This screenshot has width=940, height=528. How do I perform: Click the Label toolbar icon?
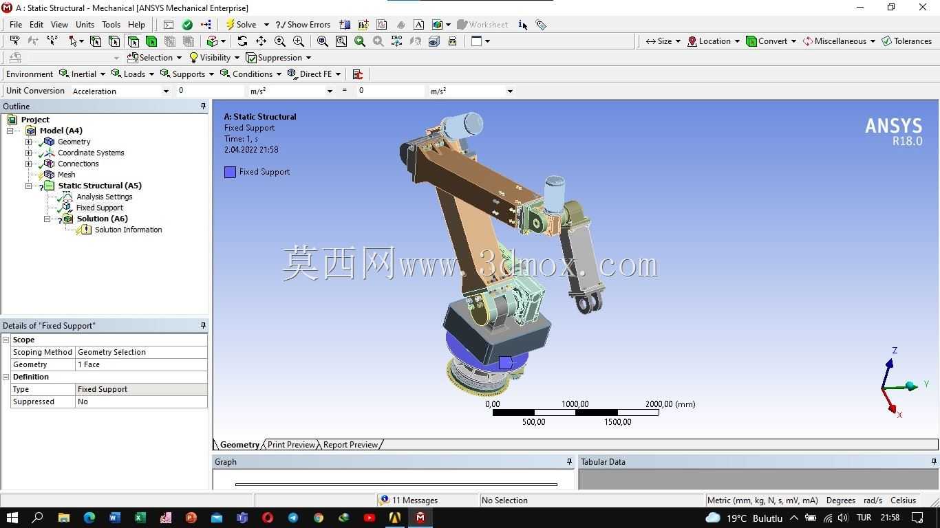coord(15,41)
